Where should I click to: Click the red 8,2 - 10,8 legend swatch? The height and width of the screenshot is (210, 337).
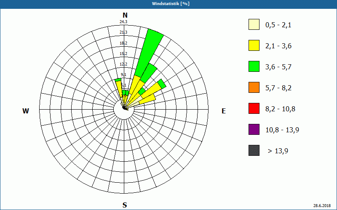pos(254,108)
